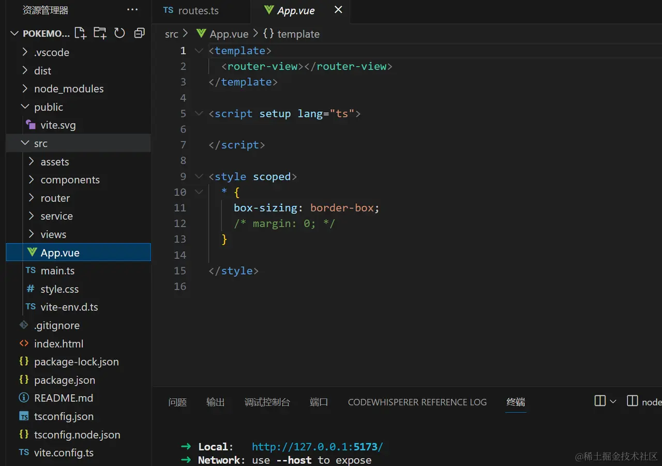
Task: Open CODEWHISPERER REFERENCE LOG tab
Action: point(417,402)
